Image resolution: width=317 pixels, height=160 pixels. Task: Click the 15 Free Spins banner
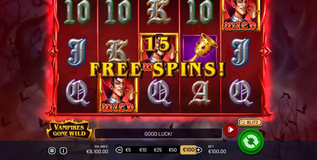(157, 58)
